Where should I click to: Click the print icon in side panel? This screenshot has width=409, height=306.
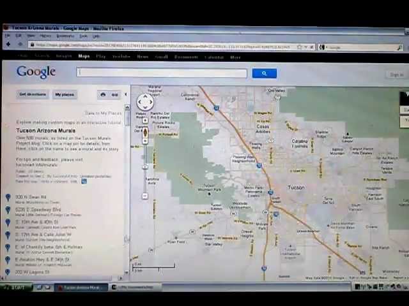tap(103, 95)
